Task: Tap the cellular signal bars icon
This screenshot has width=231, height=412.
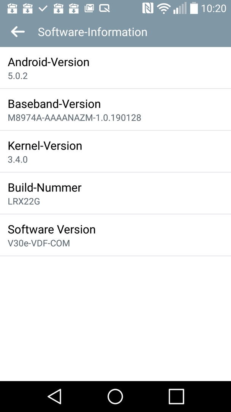Action: coord(180,8)
